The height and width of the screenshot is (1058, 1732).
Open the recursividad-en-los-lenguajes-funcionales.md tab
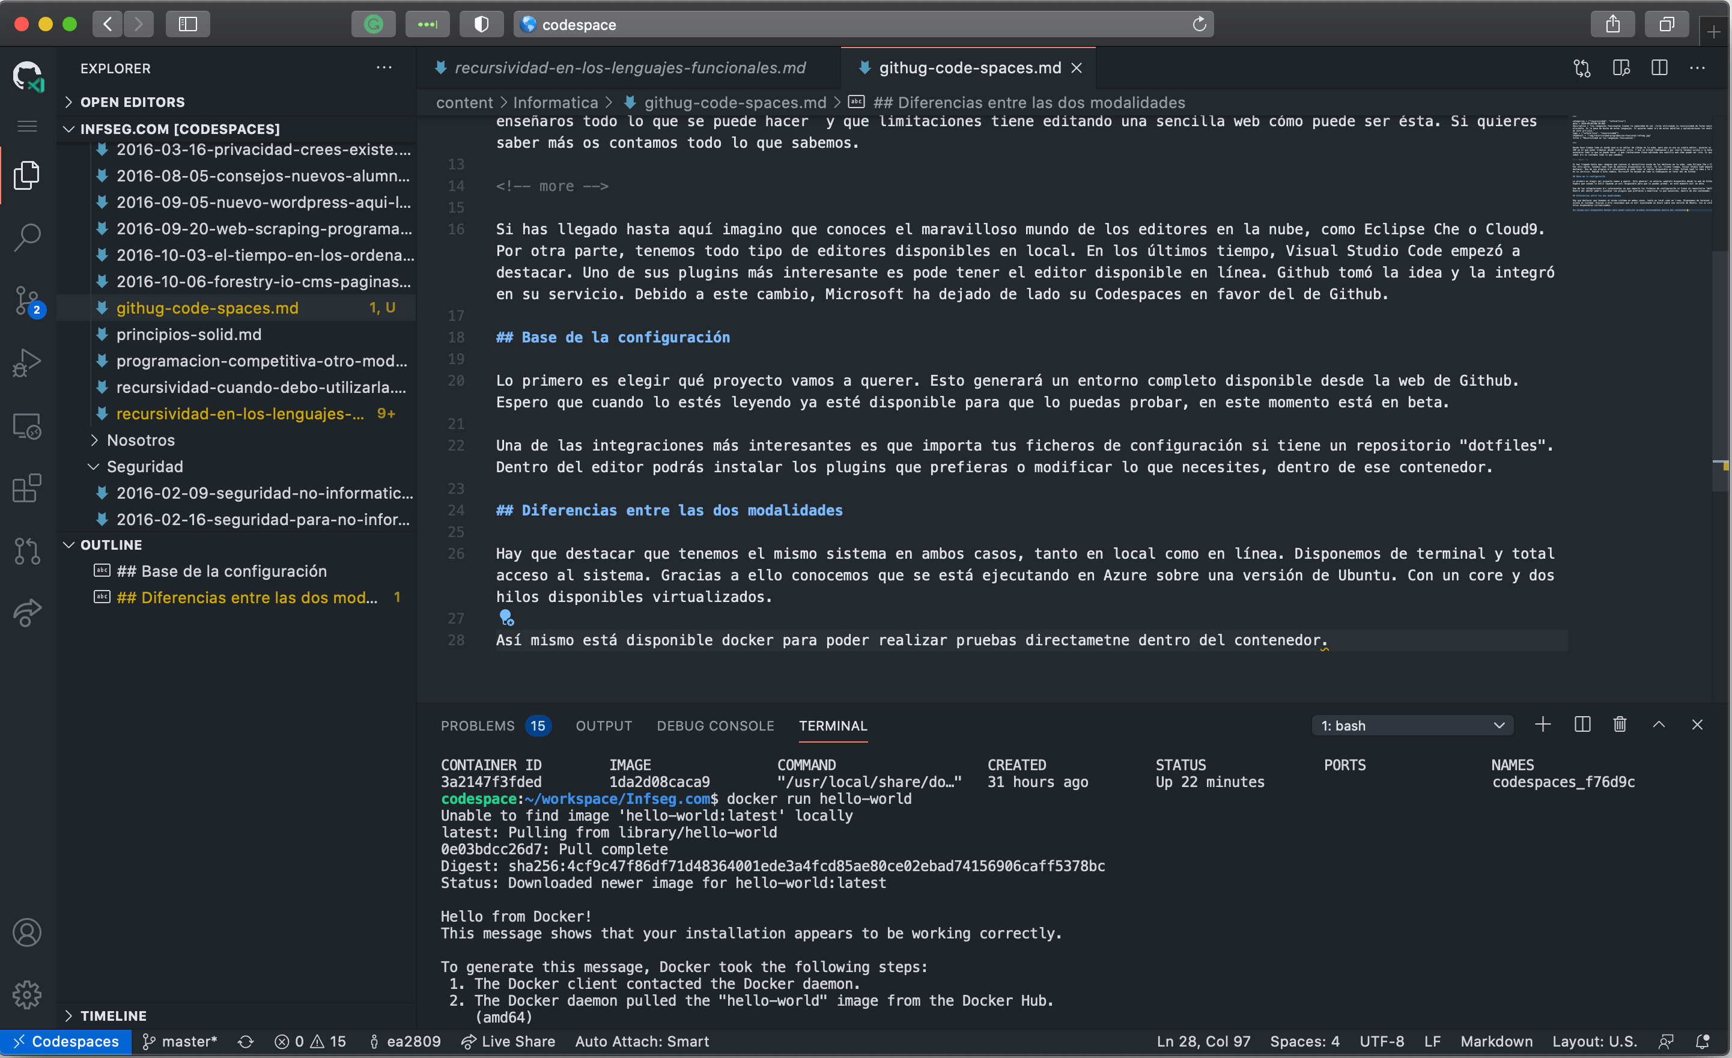(630, 67)
